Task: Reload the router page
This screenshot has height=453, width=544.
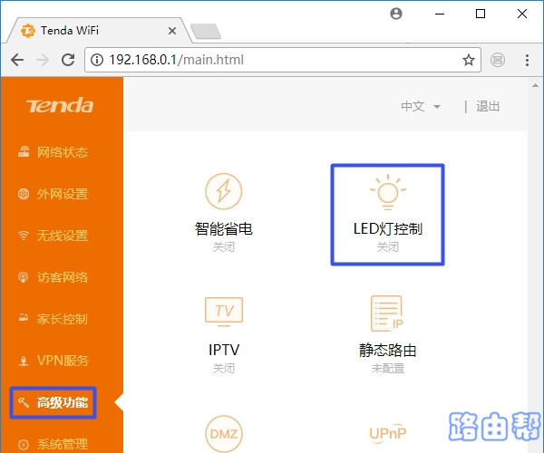Action: [x=67, y=61]
